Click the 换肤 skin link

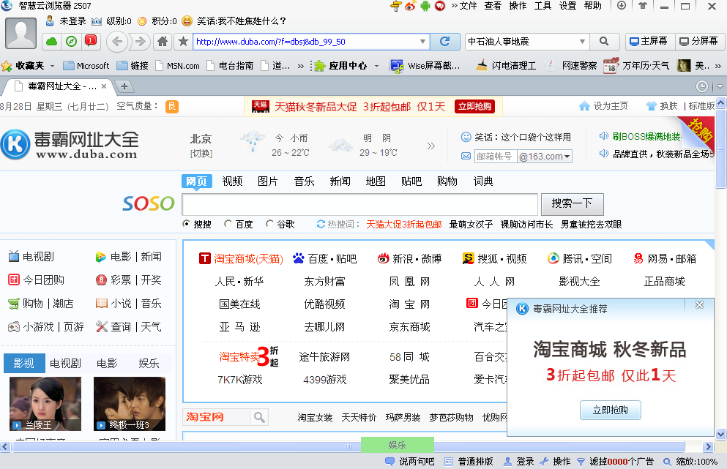click(662, 106)
